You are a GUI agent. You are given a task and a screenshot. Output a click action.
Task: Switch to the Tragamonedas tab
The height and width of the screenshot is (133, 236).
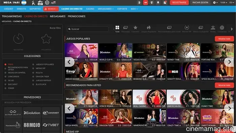pos(12,16)
